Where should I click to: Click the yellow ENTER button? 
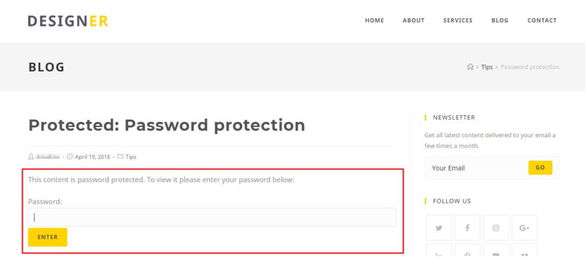click(47, 238)
